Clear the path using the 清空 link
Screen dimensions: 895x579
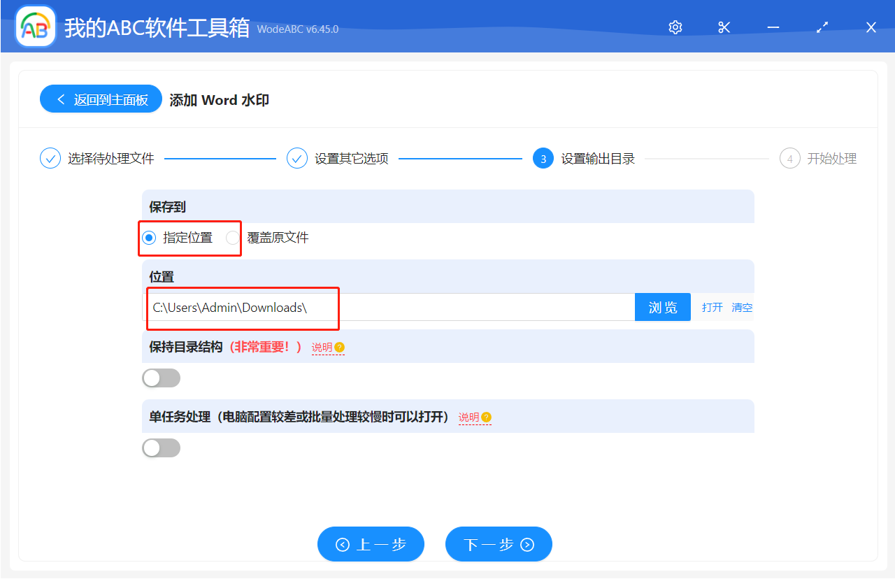741,307
